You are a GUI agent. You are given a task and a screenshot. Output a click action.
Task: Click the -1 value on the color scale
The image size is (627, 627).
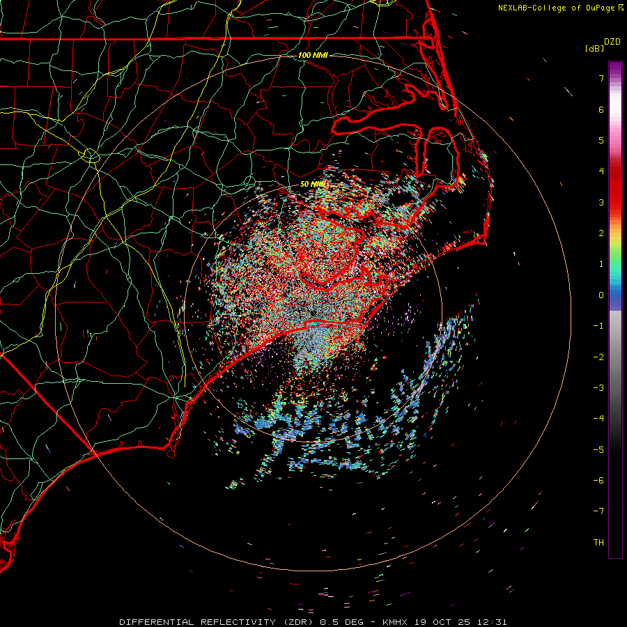[x=598, y=326]
